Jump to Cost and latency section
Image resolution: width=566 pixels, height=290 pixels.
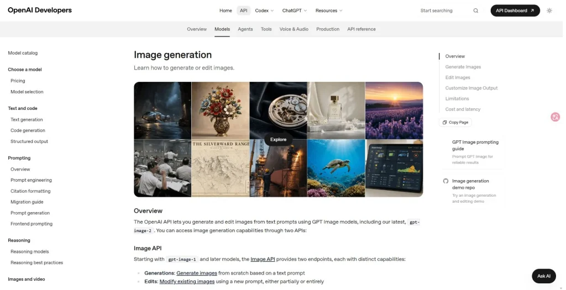click(463, 109)
